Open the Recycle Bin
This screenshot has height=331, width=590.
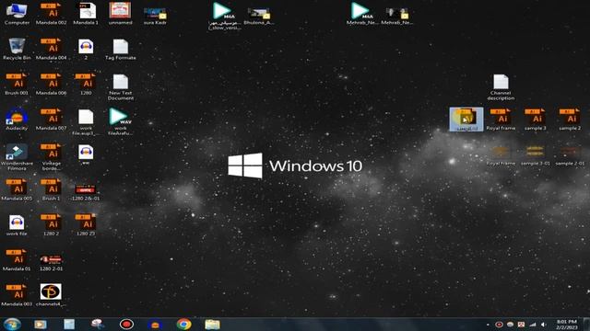(17, 49)
